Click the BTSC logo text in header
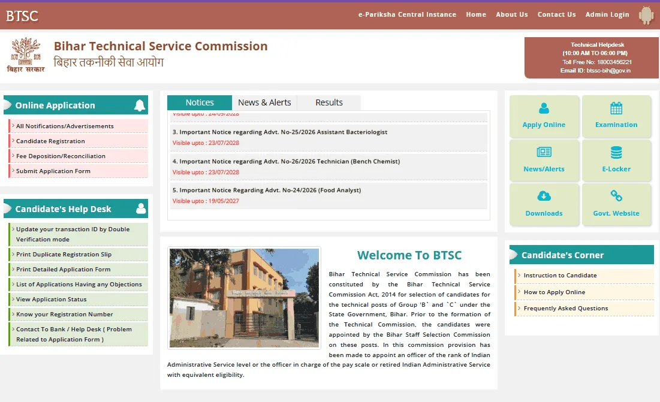This screenshot has height=402, width=660. [22, 16]
